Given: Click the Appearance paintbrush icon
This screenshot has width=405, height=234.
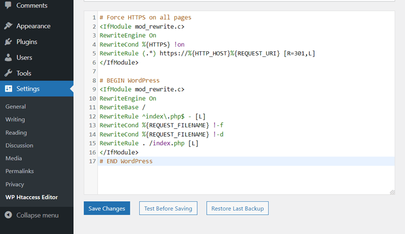Looking at the screenshot, I should click(x=8, y=26).
